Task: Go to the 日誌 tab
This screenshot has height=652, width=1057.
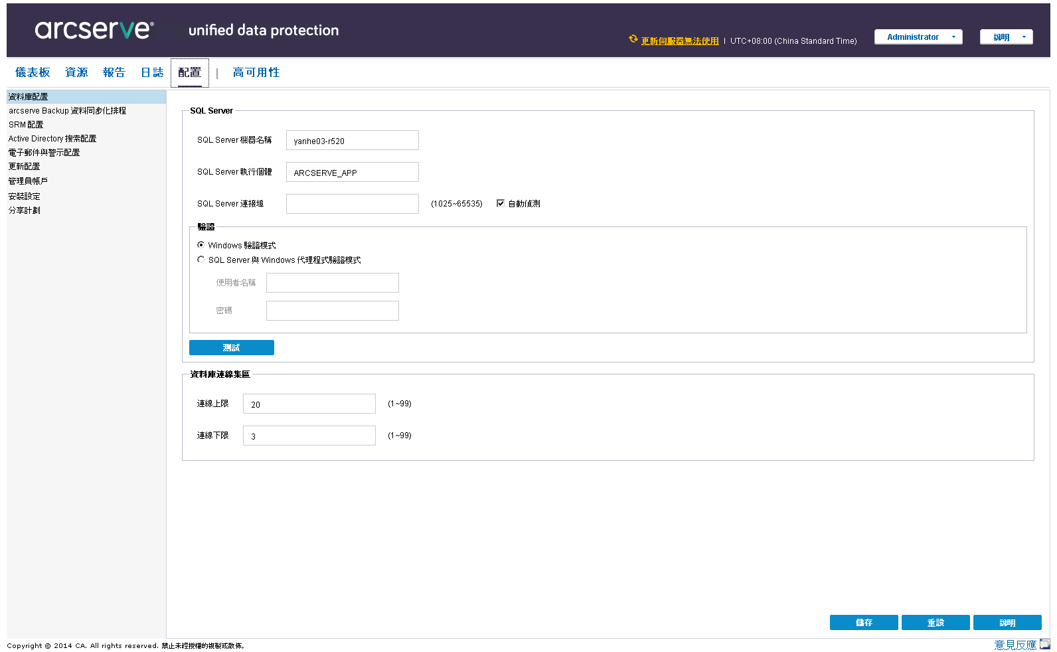Action: pyautogui.click(x=152, y=72)
